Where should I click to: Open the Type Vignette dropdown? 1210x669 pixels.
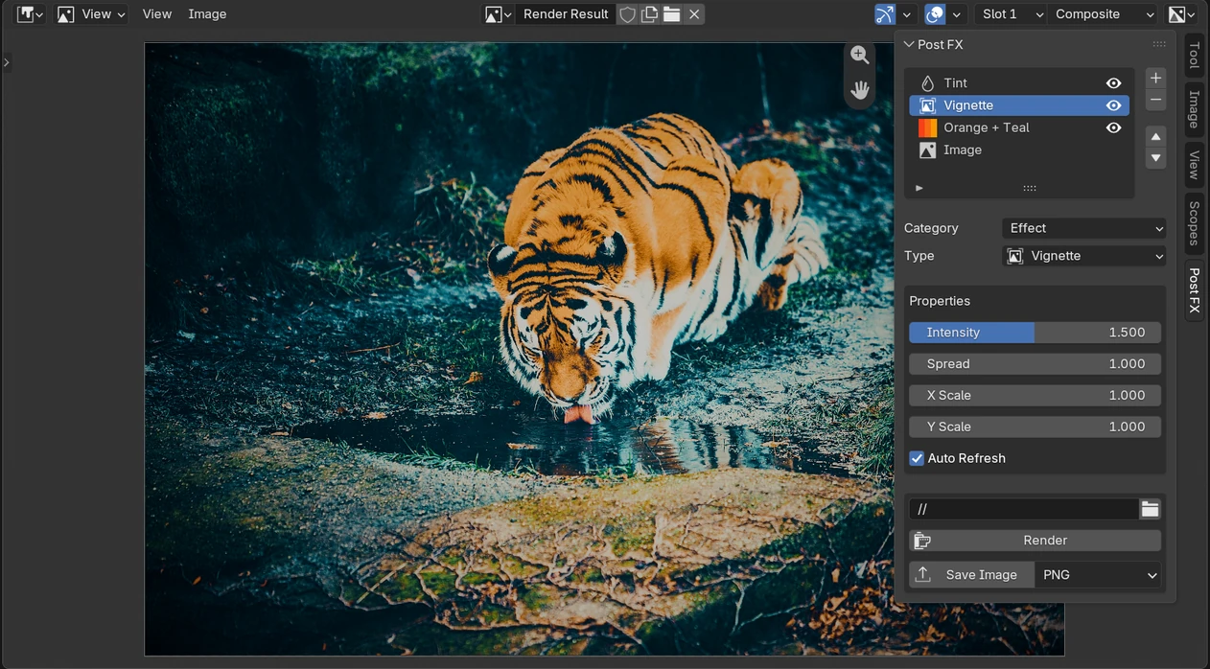pyautogui.click(x=1083, y=256)
